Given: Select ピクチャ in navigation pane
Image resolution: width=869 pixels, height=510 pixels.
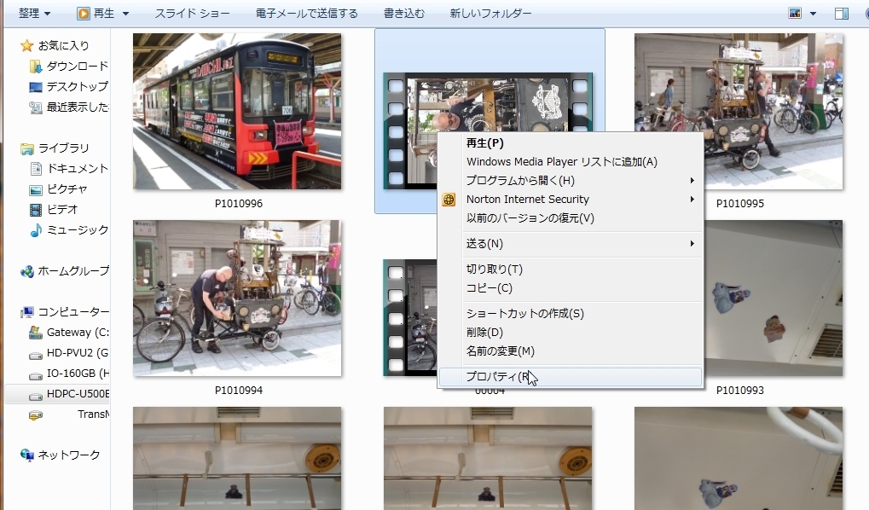Looking at the screenshot, I should coord(67,189).
